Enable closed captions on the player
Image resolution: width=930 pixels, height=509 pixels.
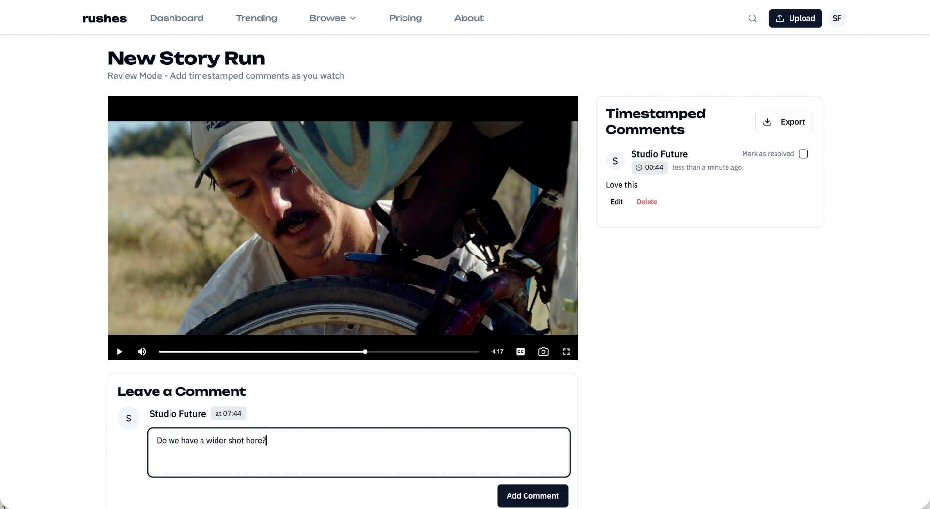520,351
